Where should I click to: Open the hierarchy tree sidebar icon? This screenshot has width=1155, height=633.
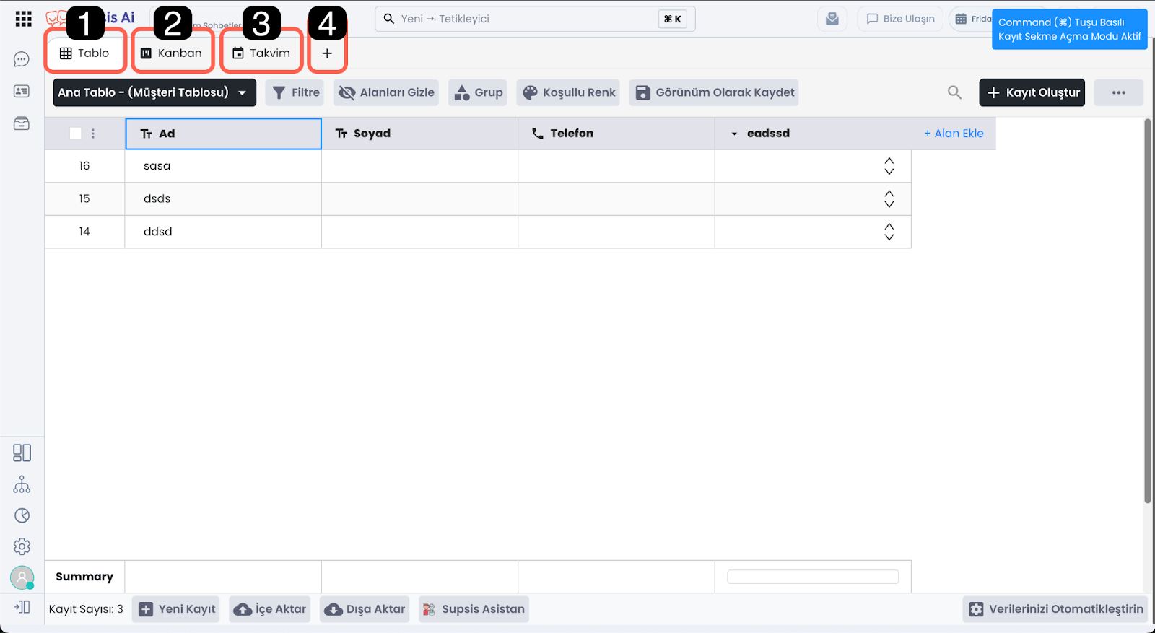pyautogui.click(x=22, y=484)
